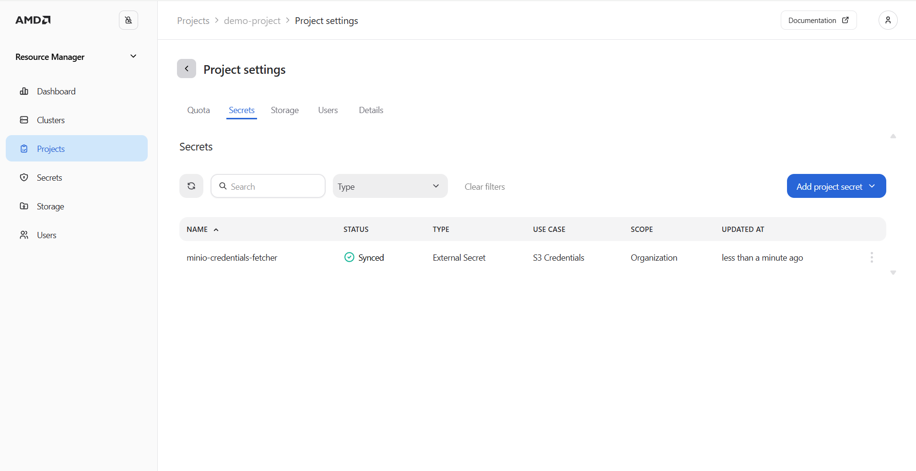Viewport: 916px width, 471px height.
Task: Click the Storage folder icon in sidebar
Action: [x=24, y=206]
